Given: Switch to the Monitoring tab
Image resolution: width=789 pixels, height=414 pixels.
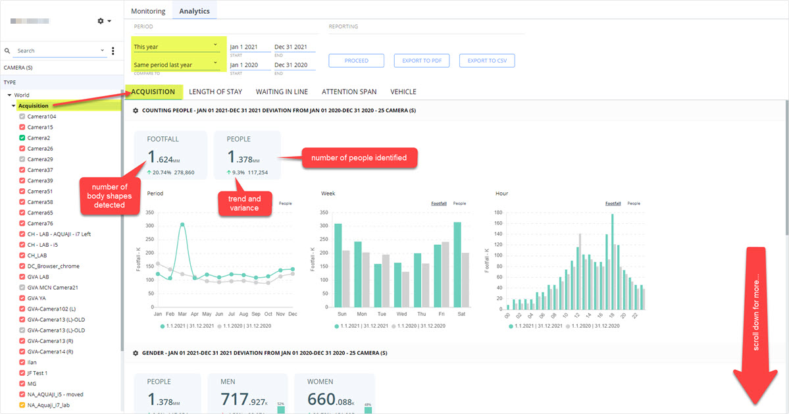Looking at the screenshot, I should coord(148,11).
